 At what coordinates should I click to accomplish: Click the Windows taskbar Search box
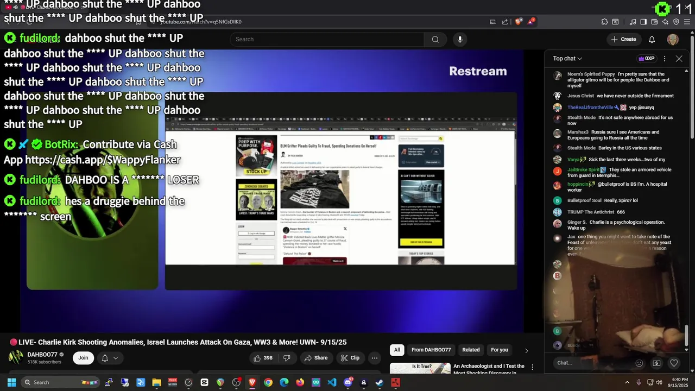(61, 382)
